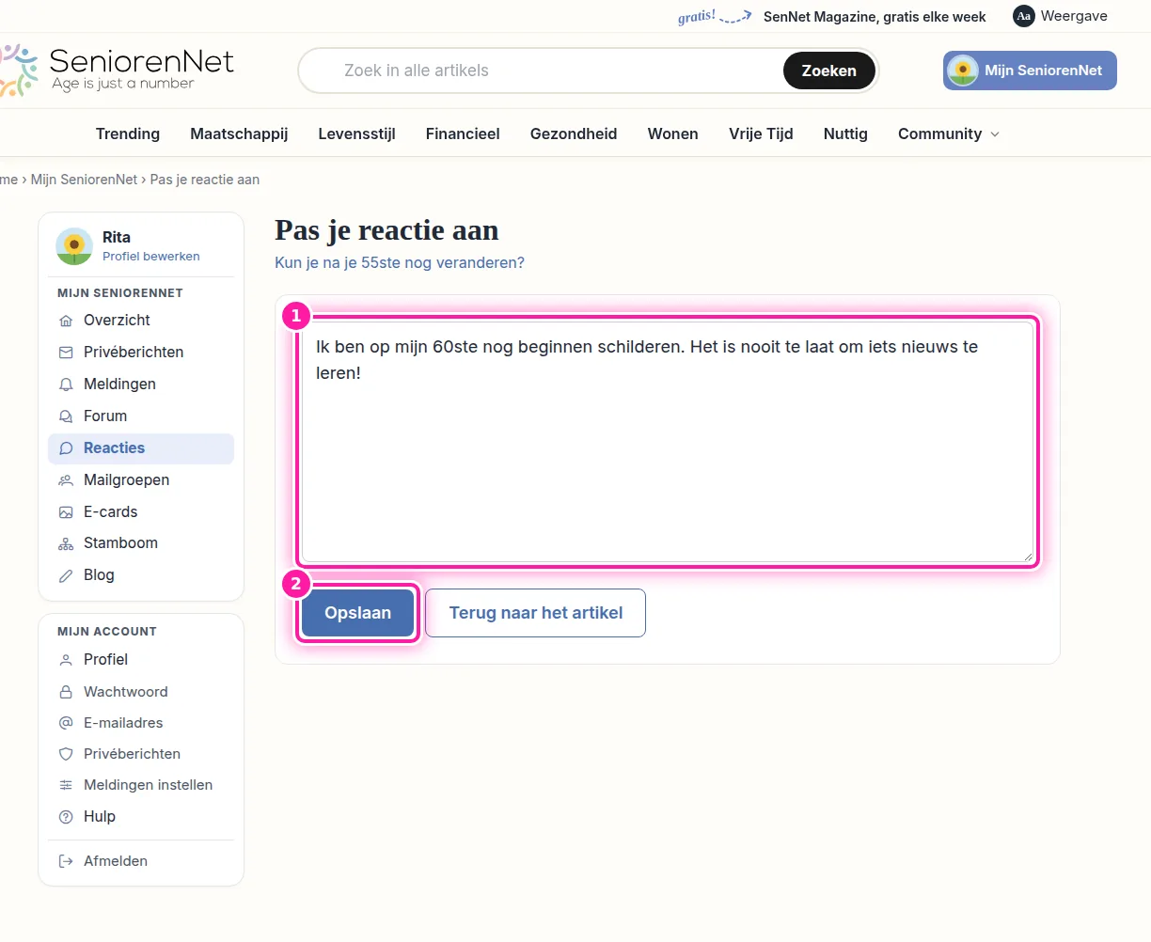Select Gezondheid in the navigation bar

click(x=574, y=133)
